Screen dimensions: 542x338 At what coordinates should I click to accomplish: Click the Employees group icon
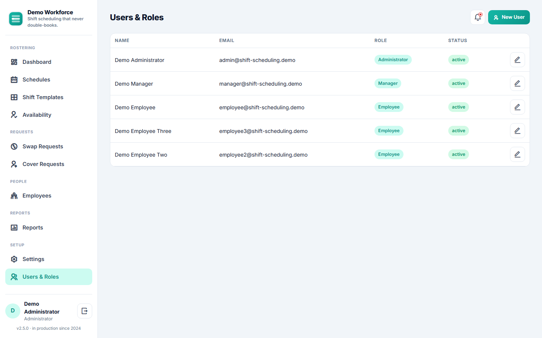[14, 196]
